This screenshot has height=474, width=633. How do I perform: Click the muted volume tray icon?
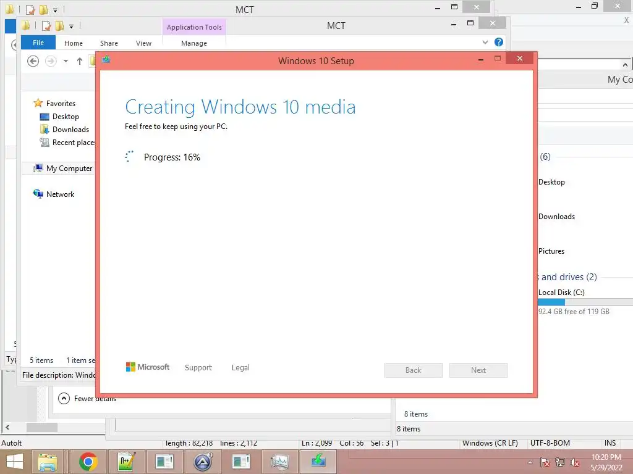pyautogui.click(x=574, y=462)
